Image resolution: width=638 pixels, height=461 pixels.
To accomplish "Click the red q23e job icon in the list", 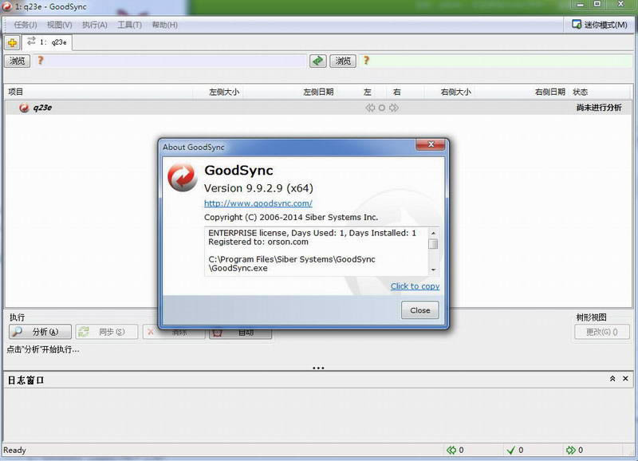I will tap(24, 108).
